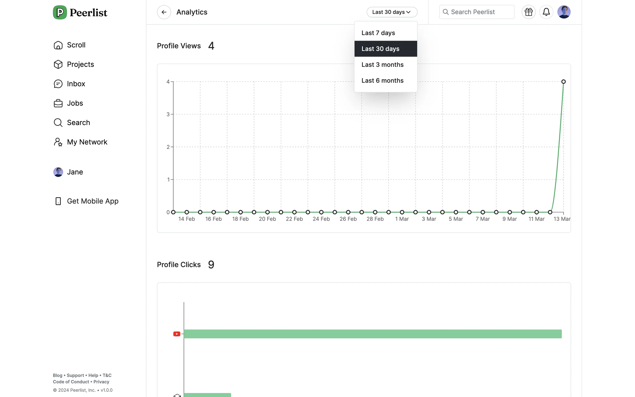Click the 13 Mar data point
The image size is (635, 397).
[563, 82]
